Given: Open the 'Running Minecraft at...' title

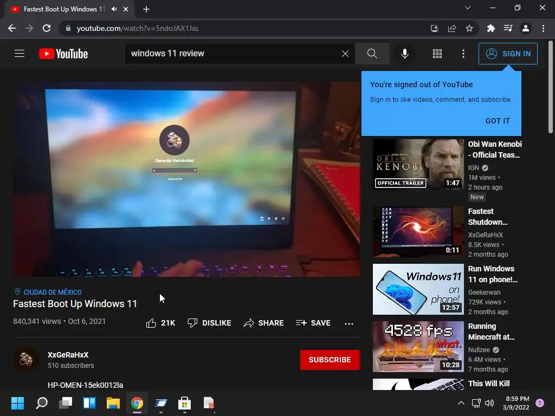Looking at the screenshot, I should click(x=491, y=331).
